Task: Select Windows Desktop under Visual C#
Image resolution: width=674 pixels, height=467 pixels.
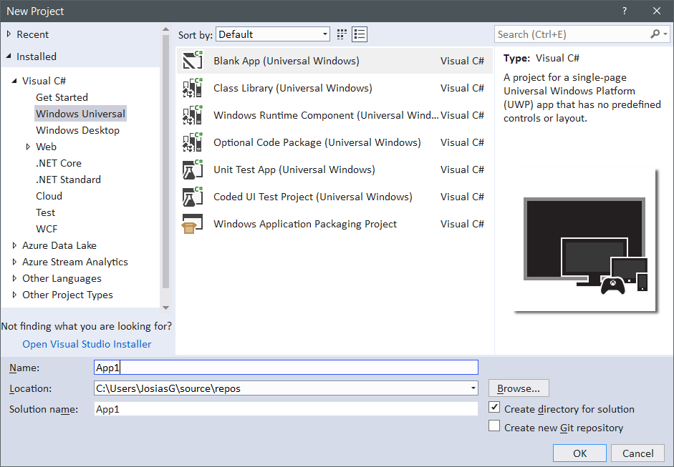Action: (x=77, y=129)
